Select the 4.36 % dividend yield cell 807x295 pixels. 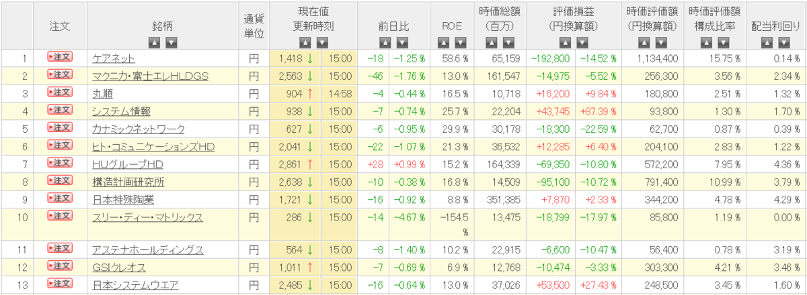[x=775, y=164]
